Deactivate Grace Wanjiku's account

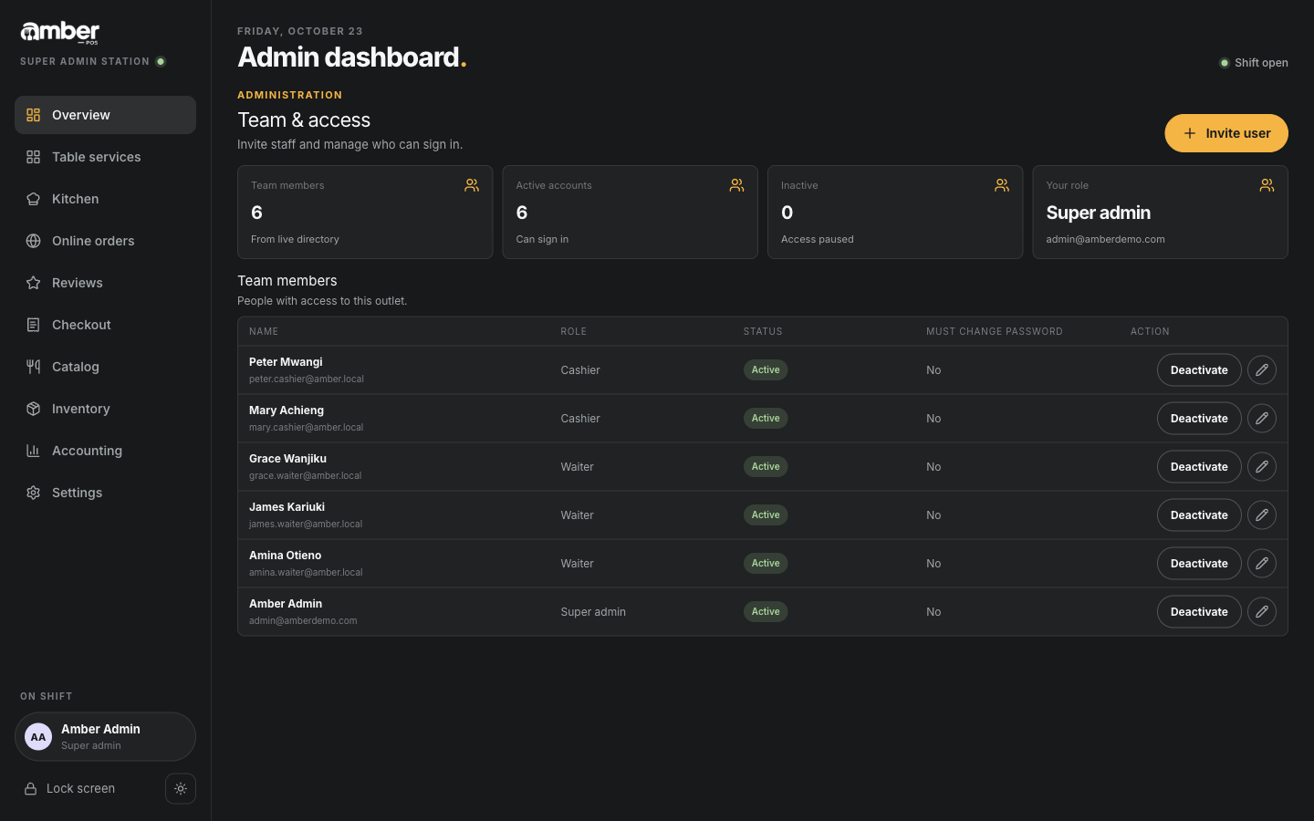pyautogui.click(x=1199, y=467)
